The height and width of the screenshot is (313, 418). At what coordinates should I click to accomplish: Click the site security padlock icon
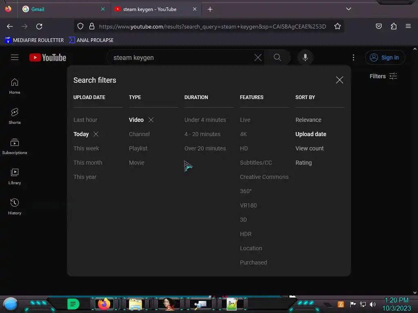click(92, 26)
